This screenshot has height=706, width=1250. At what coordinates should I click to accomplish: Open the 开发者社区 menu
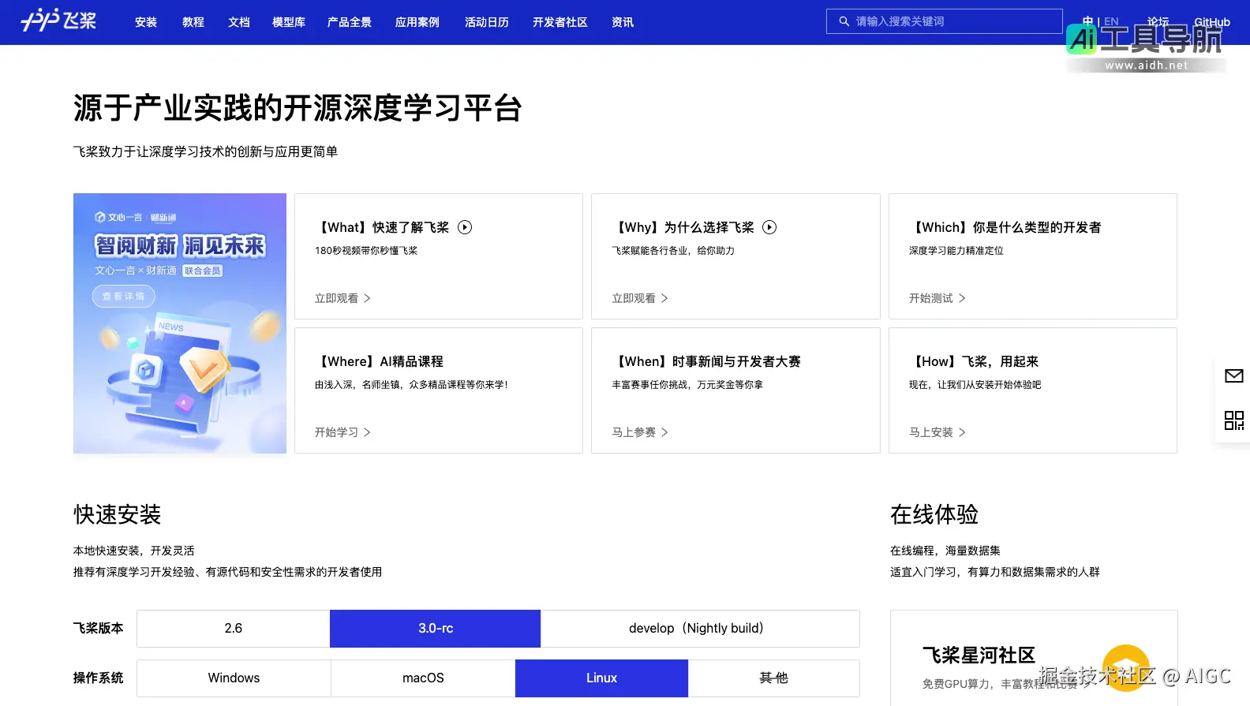(x=560, y=22)
